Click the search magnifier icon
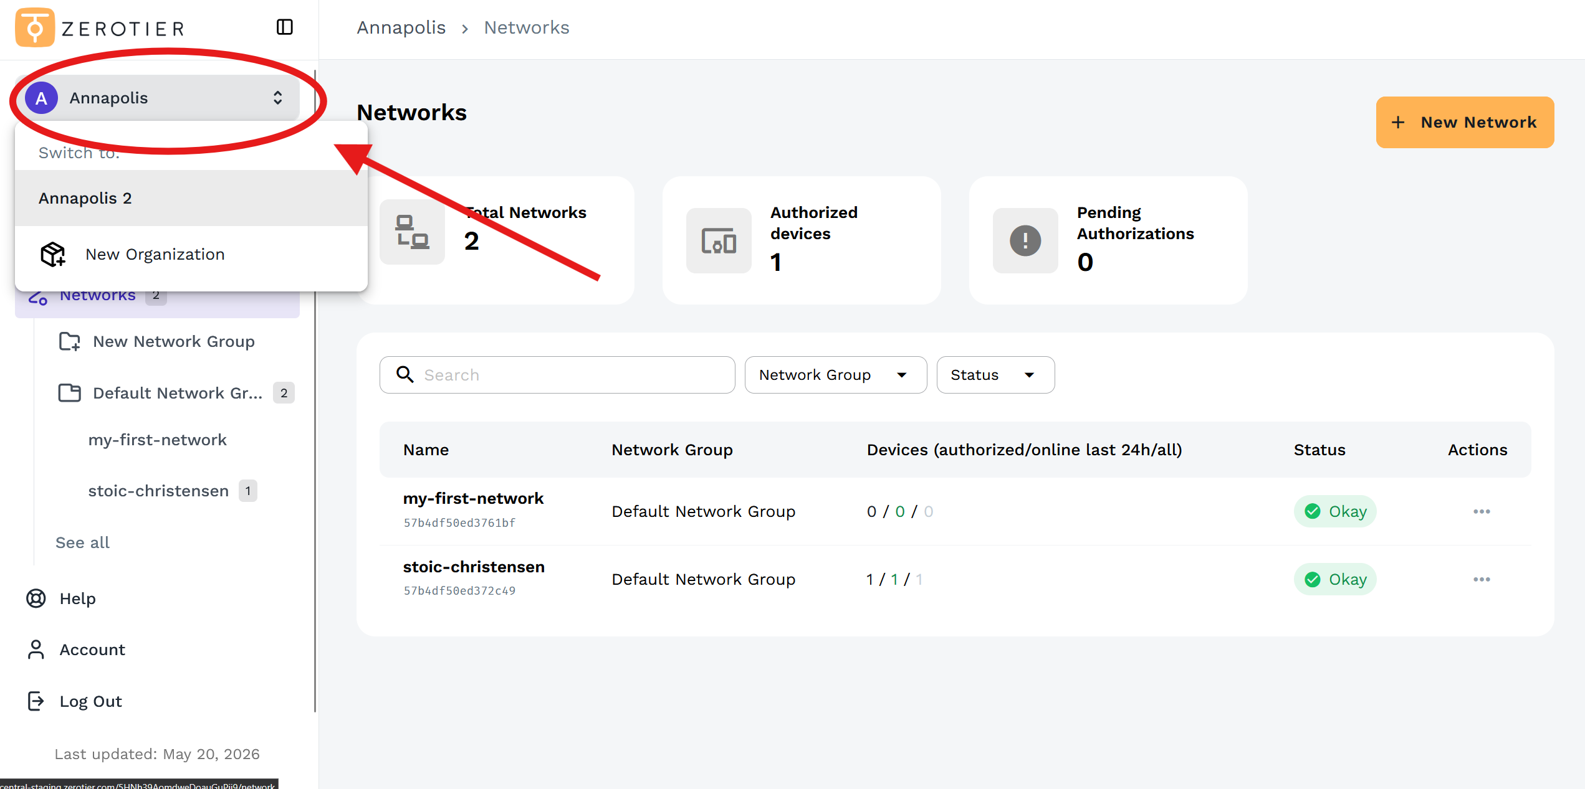The height and width of the screenshot is (789, 1585). pyautogui.click(x=405, y=374)
